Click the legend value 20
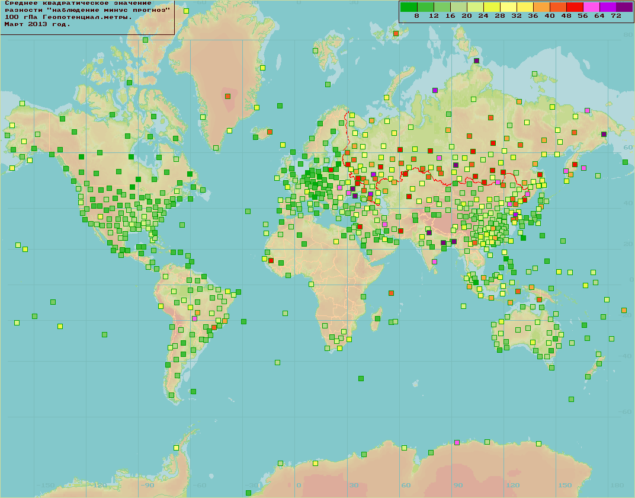 [x=467, y=16]
